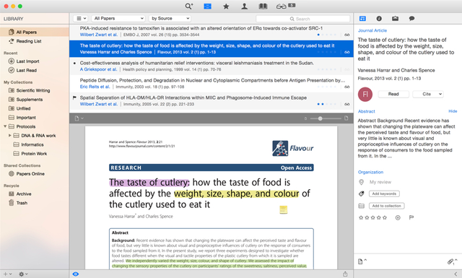The height and width of the screenshot is (278, 462).
Task: Open reader glasses for PKA-induced paper
Action: pyautogui.click(x=347, y=35)
